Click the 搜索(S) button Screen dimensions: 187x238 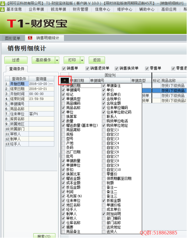coord(44,236)
